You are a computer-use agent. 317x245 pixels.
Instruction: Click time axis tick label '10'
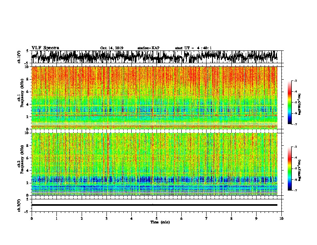[x=281, y=219]
